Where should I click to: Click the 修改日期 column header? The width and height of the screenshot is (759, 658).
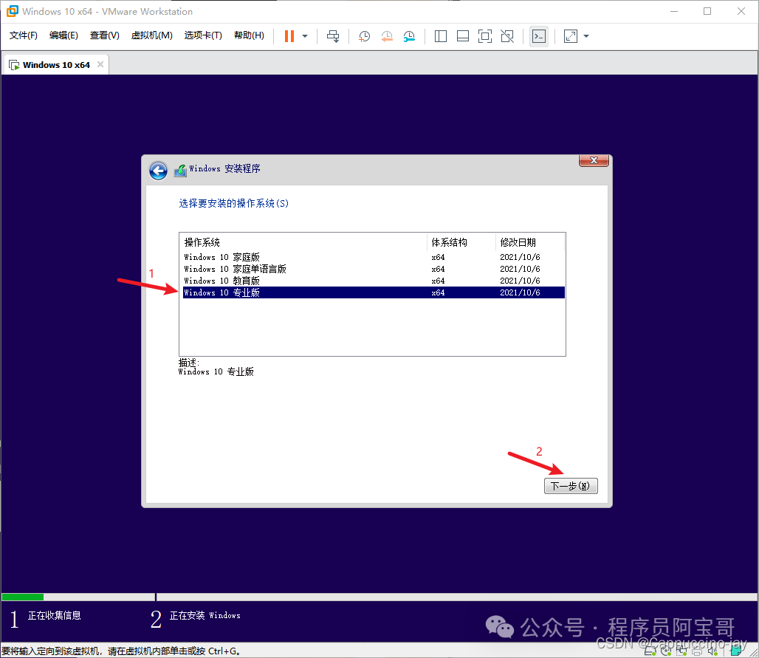(530, 242)
